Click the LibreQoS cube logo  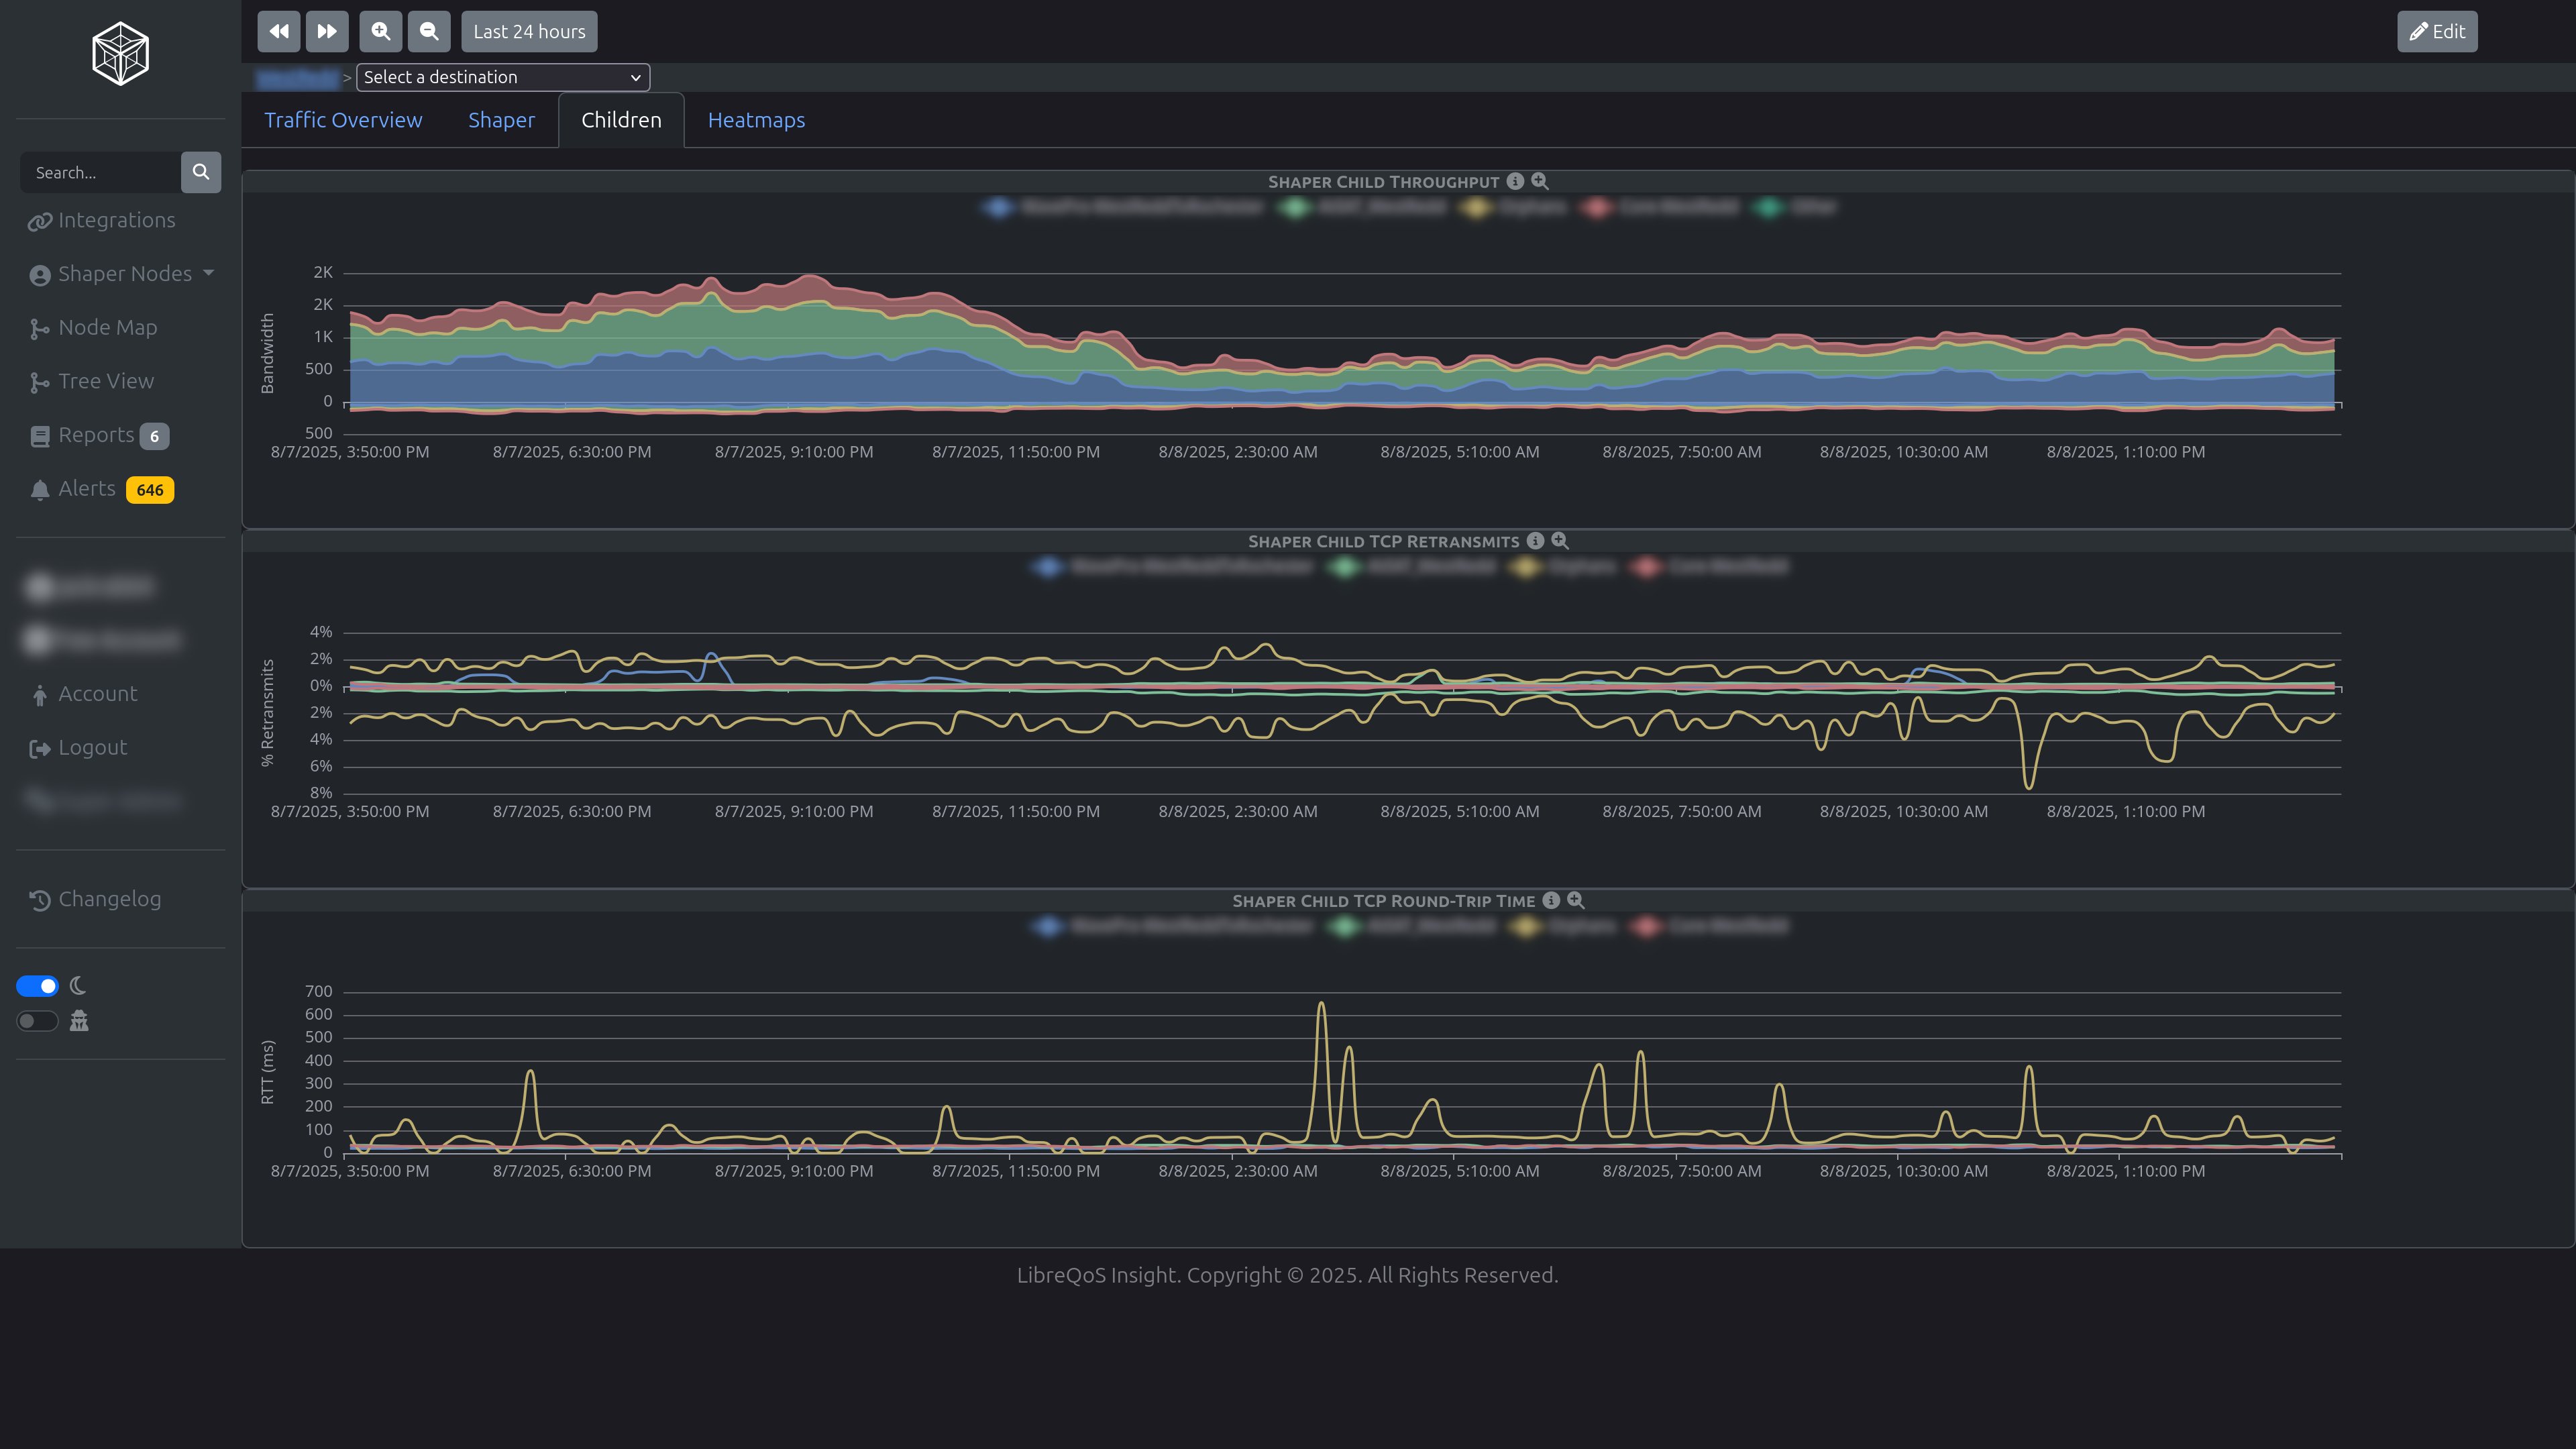[120, 54]
